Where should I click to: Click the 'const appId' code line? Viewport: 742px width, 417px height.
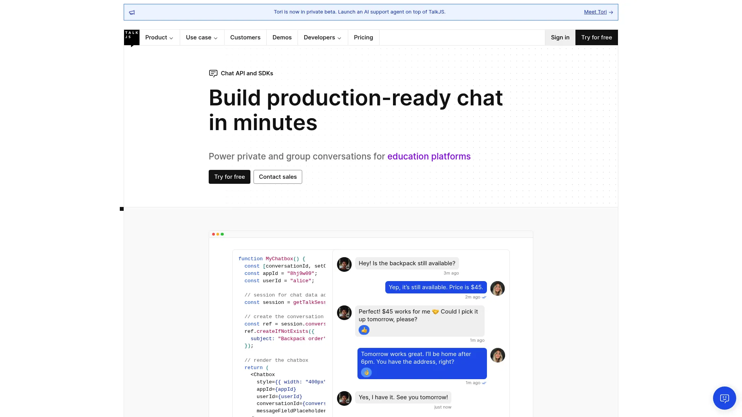[281, 273]
